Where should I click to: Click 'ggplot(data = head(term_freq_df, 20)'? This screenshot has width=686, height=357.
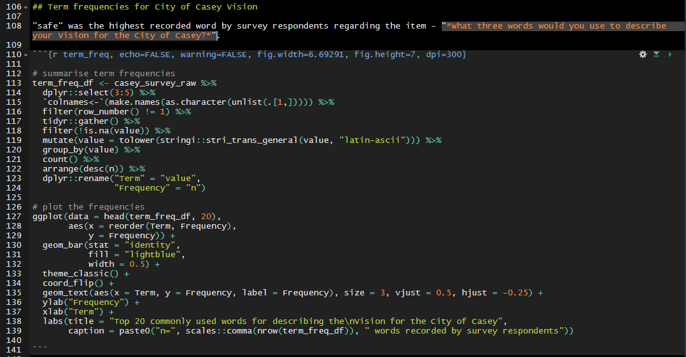point(124,217)
